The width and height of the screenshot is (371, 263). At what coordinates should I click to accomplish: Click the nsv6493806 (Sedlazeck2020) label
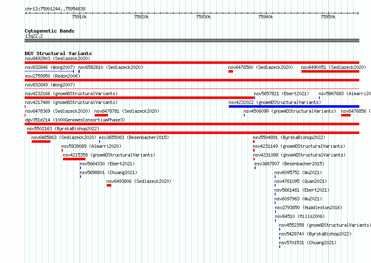point(139,181)
